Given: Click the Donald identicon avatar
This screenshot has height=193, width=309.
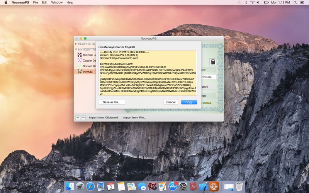Looking at the screenshot, I should [80, 66].
